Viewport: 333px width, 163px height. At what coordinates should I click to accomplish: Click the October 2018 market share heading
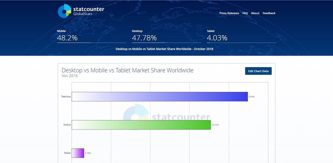pyautogui.click(x=164, y=49)
